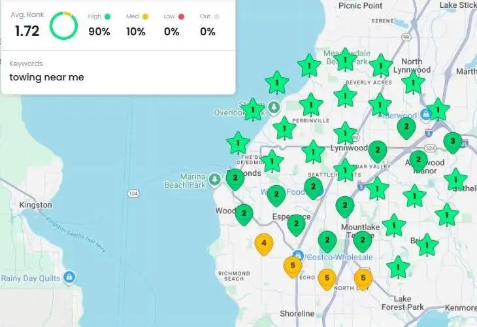The height and width of the screenshot is (327, 477).
Task: Click the green 2 pin on Edmonds label
Action: coord(235,179)
